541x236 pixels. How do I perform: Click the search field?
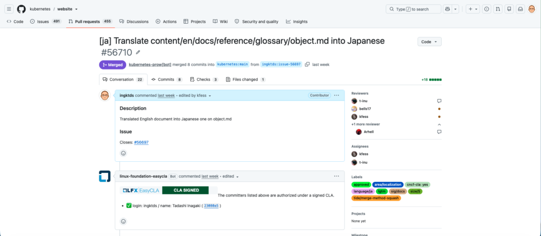coord(413,9)
